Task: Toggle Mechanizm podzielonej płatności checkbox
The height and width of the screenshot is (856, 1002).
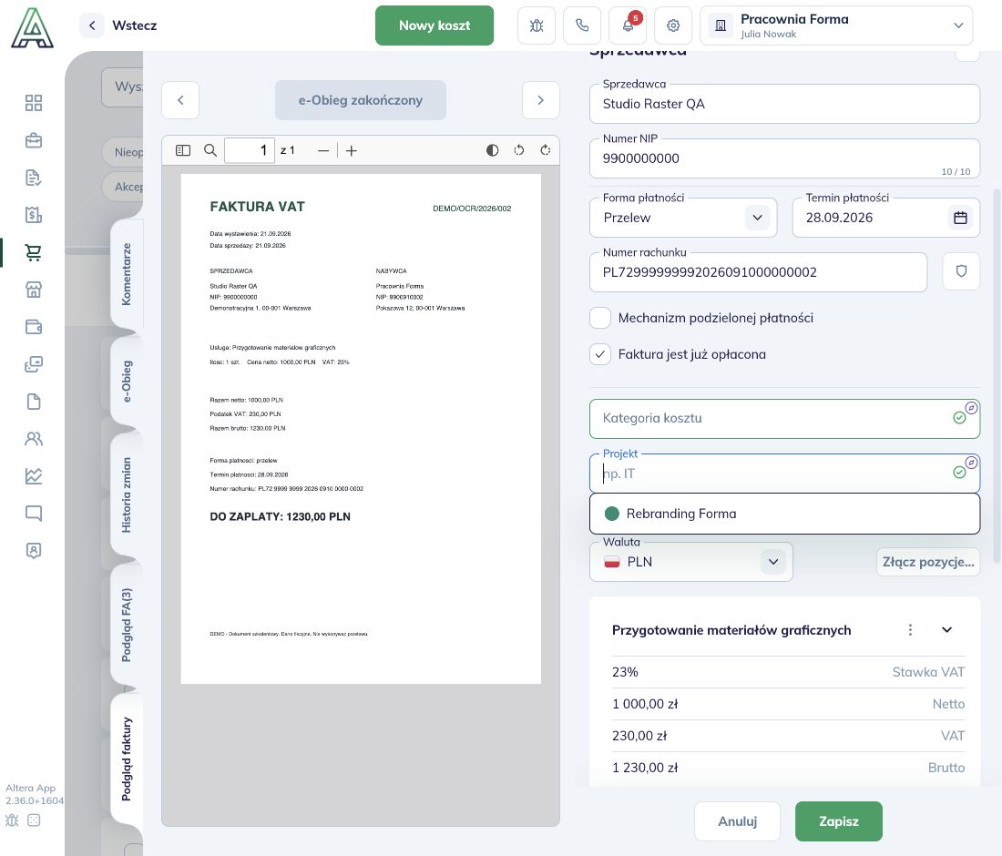Action: pos(600,318)
